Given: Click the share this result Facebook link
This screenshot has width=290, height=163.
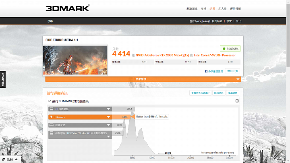Looking at the screenshot, I should click(x=215, y=71).
